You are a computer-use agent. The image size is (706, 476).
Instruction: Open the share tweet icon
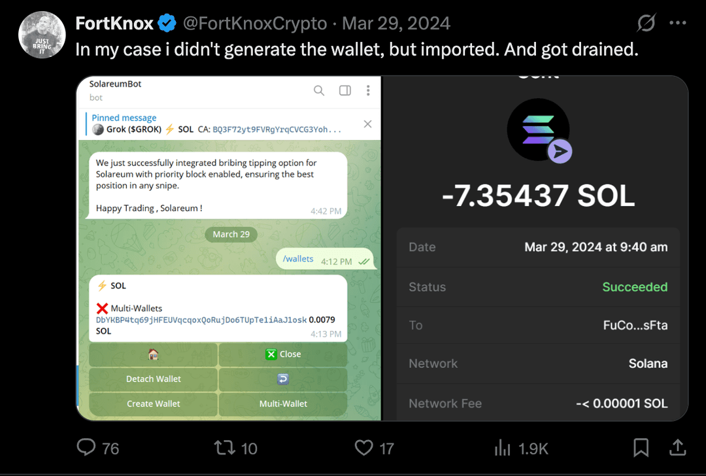click(678, 448)
